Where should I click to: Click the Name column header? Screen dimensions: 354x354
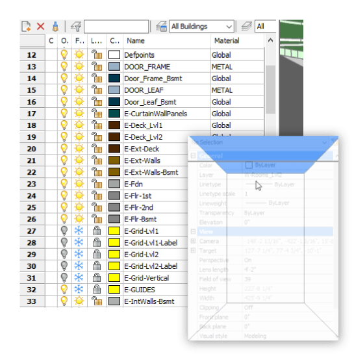(167, 41)
